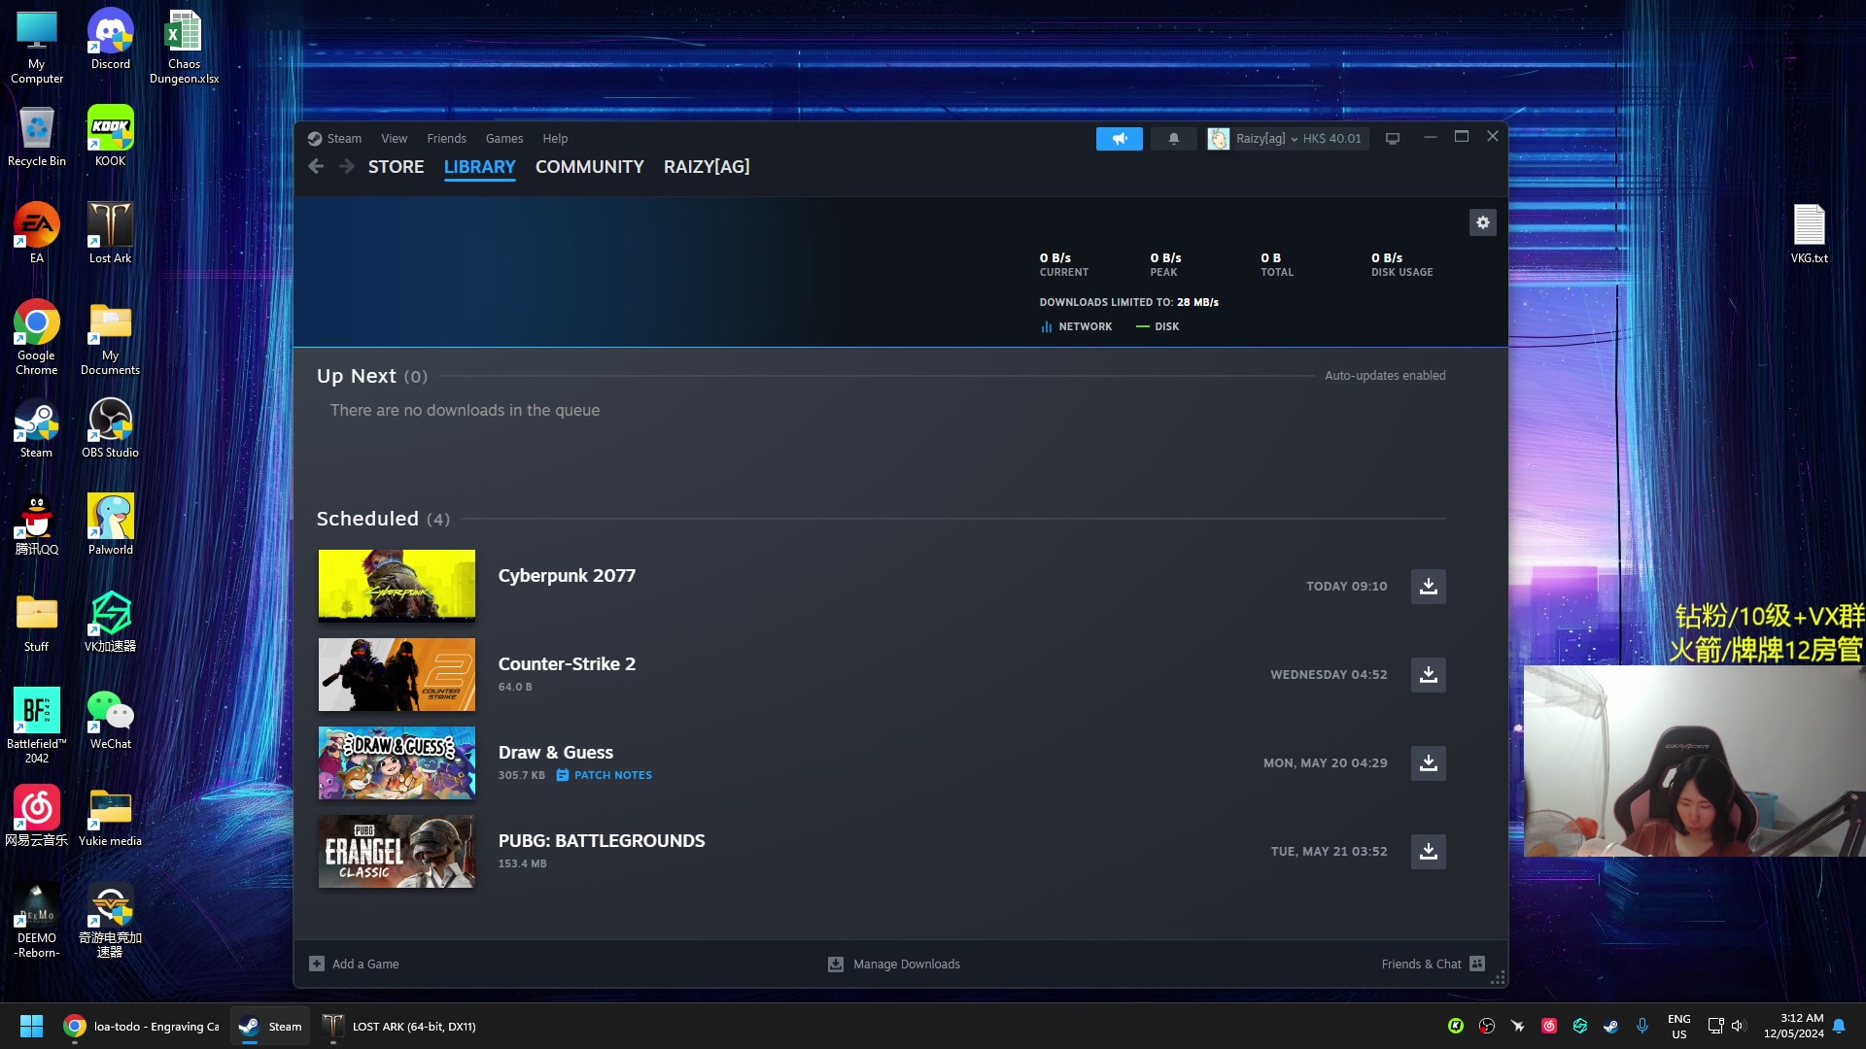The image size is (1866, 1049).
Task: Click the megaphone announcements button
Action: click(1119, 139)
